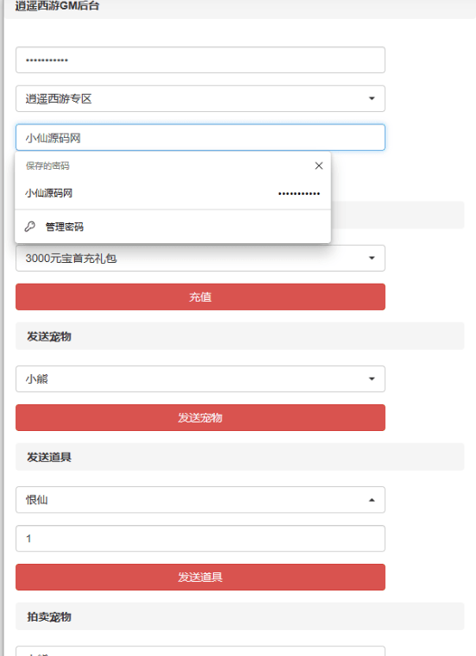Click the arrow icon on 逍遥西游专区 dropdown
This screenshot has height=656, width=476.
pos(372,99)
